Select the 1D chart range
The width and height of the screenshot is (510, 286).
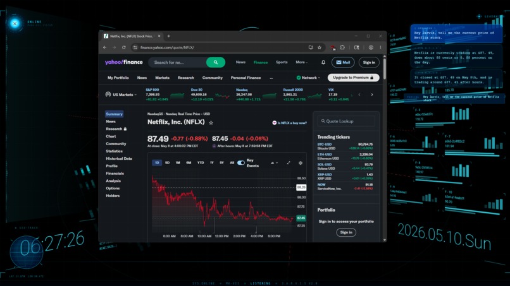(x=157, y=163)
